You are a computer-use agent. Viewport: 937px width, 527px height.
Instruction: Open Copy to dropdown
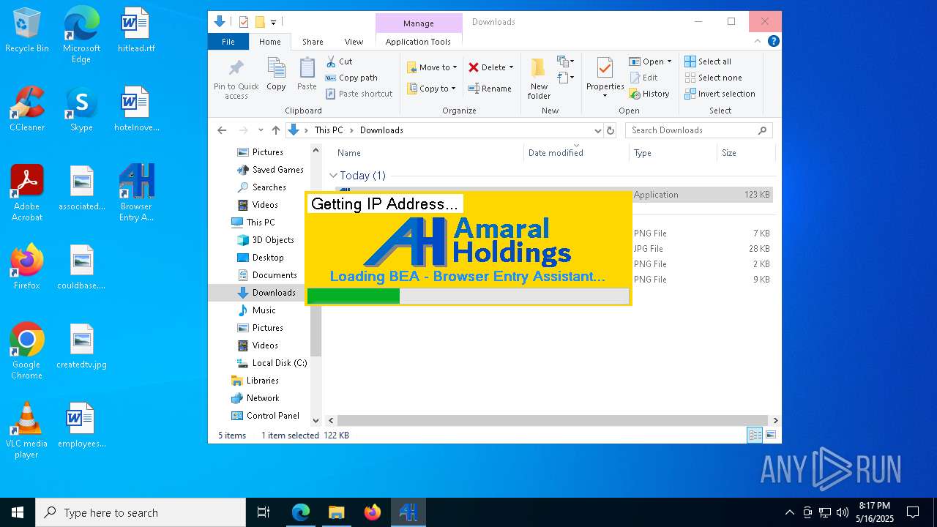tap(432, 89)
